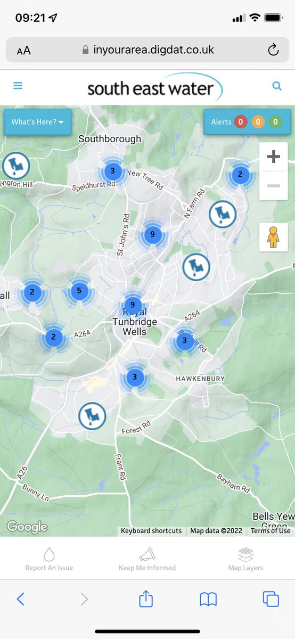The width and height of the screenshot is (295, 639).
Task: Open the Terms of Use link
Action: 271,530
